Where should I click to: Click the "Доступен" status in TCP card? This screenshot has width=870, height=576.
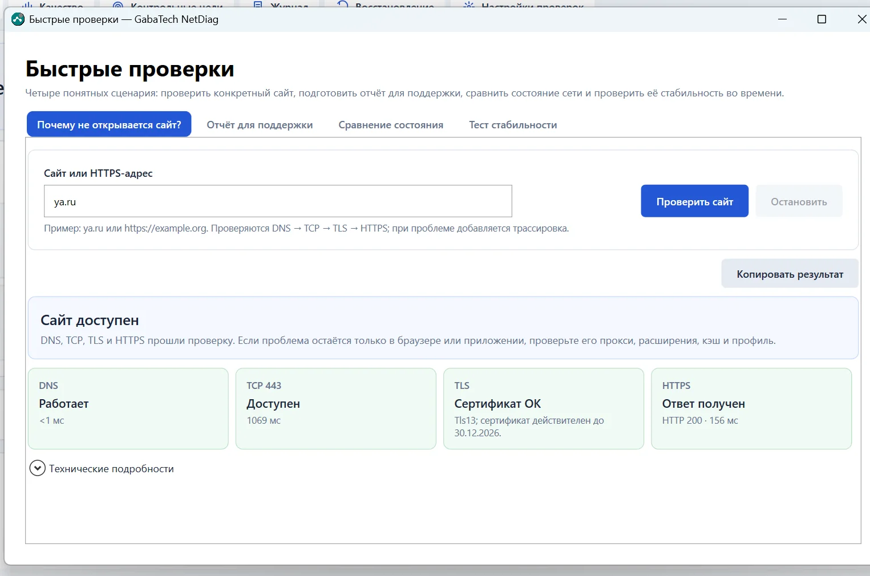tap(273, 404)
